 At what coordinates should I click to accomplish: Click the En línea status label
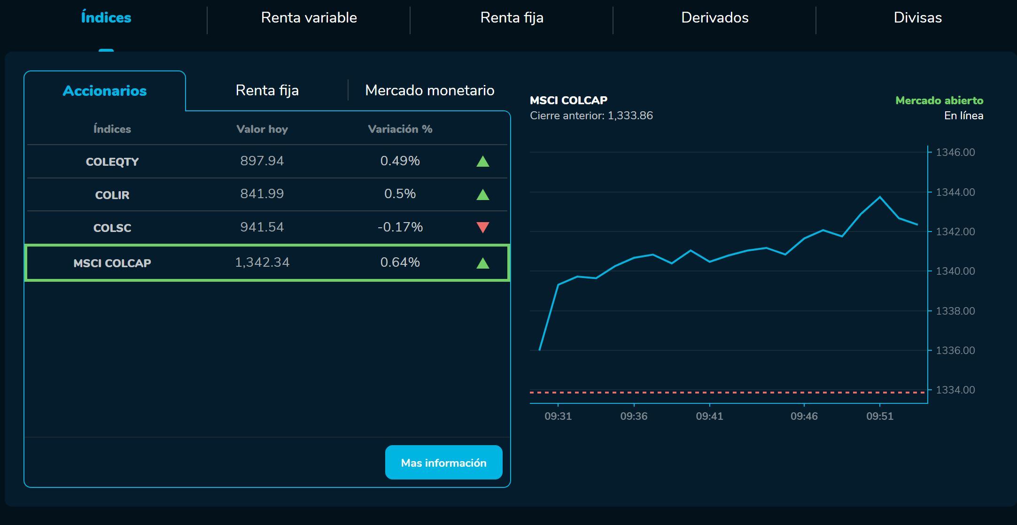[x=964, y=115]
